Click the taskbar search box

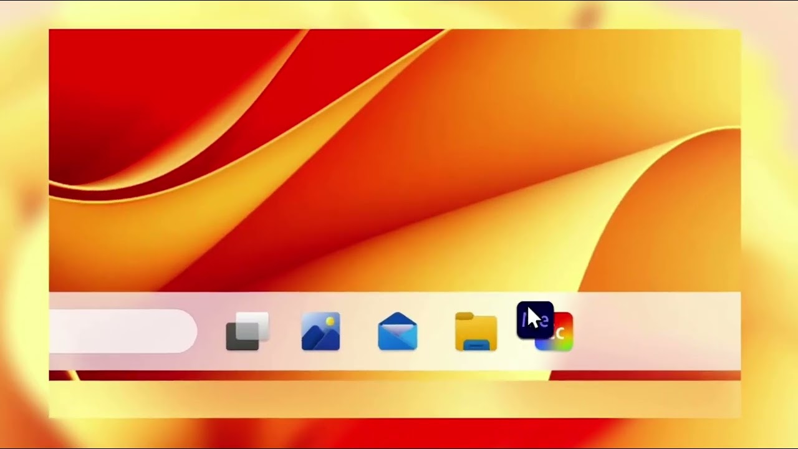point(123,331)
